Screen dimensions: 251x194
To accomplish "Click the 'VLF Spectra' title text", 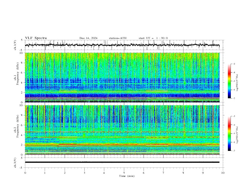I will point(36,38).
